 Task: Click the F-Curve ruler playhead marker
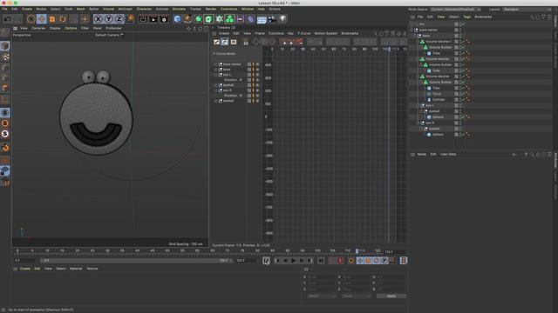click(x=389, y=49)
